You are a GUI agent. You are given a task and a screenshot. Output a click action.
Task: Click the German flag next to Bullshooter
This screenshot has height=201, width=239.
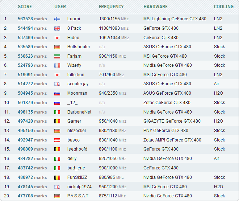pos(57,47)
